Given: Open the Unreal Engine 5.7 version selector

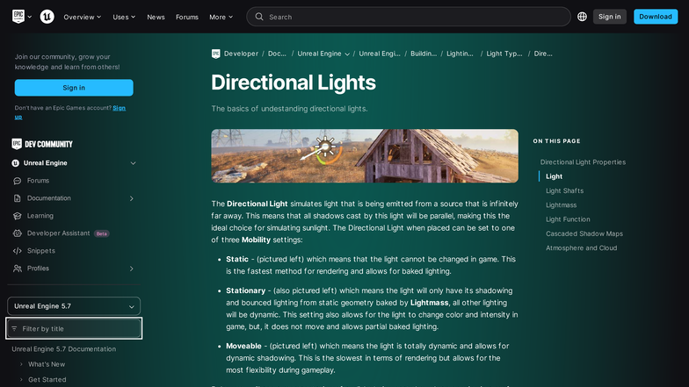Looking at the screenshot, I should click(x=74, y=306).
